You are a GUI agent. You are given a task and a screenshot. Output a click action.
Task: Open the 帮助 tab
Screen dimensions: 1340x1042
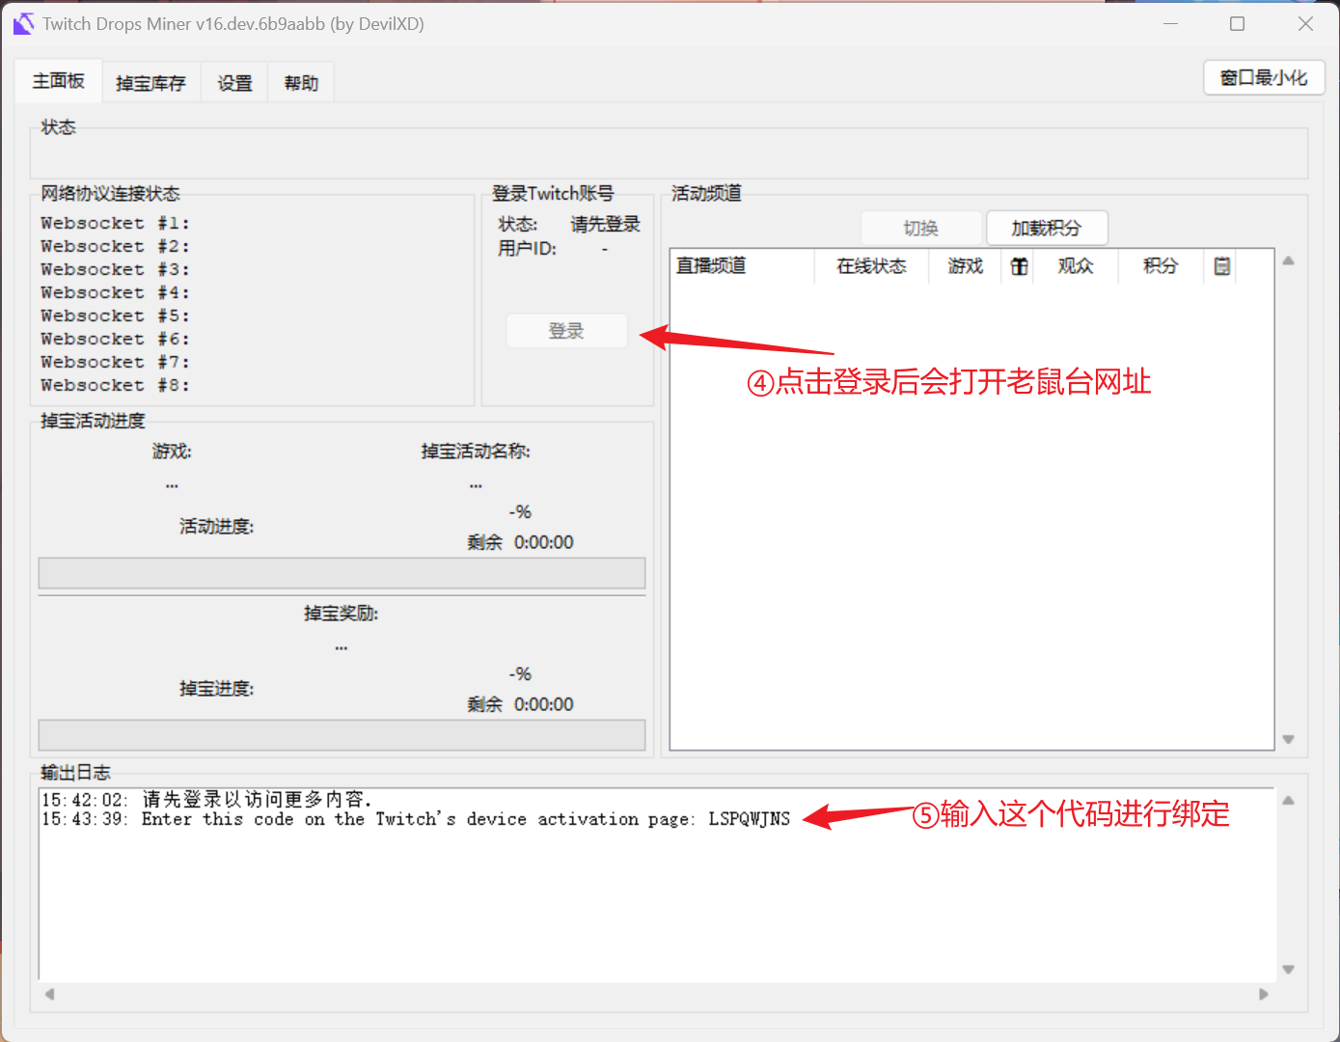pos(301,84)
